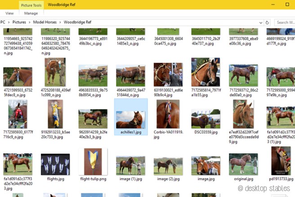Select the flights.jpg thumbnail
295x197 pixels.
click(x=55, y=164)
